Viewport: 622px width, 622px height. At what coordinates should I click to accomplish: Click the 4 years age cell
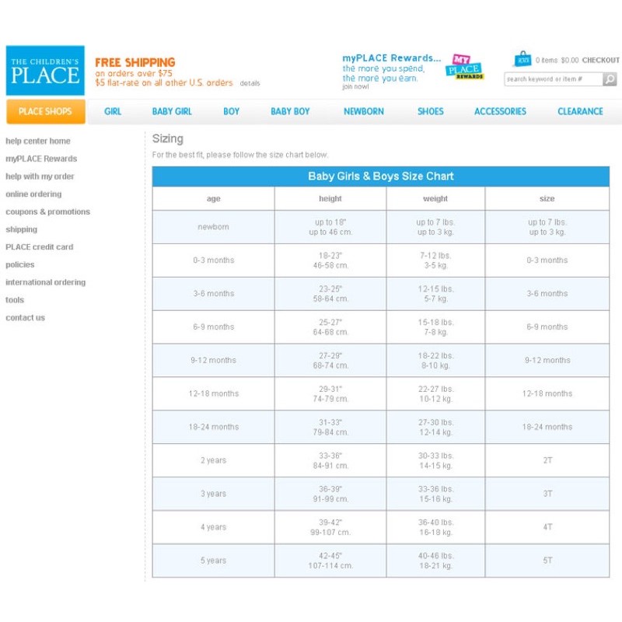point(213,527)
